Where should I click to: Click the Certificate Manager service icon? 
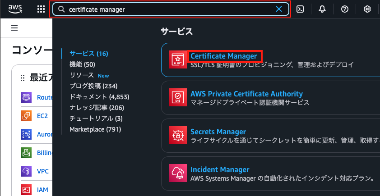click(x=178, y=59)
